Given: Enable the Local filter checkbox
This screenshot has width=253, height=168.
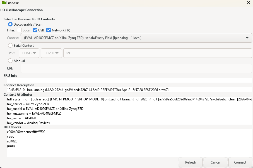Looking at the screenshot, I should 19,30.
